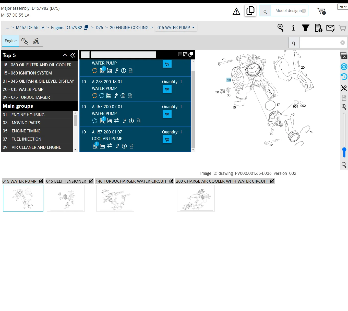Click the magnifier button beside Model designation
Image resolution: width=348 pixels, height=311 pixels.
(265, 11)
